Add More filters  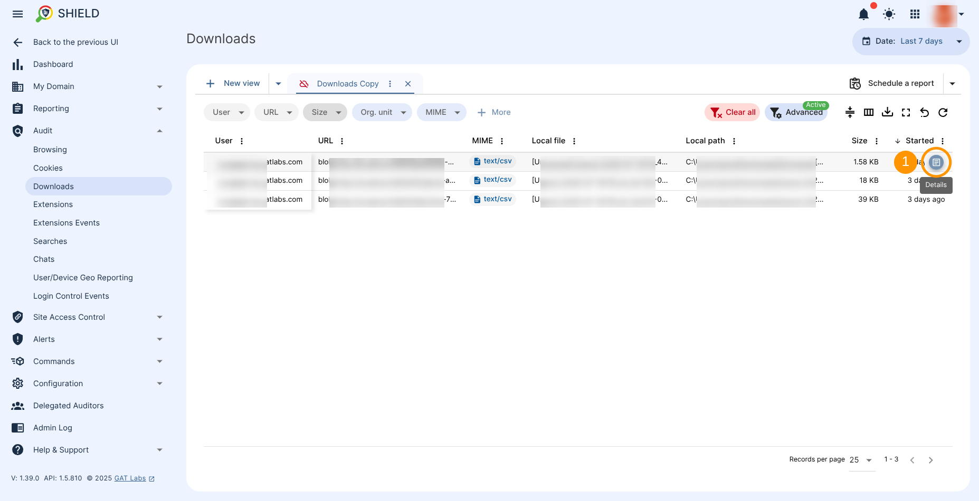click(x=493, y=112)
